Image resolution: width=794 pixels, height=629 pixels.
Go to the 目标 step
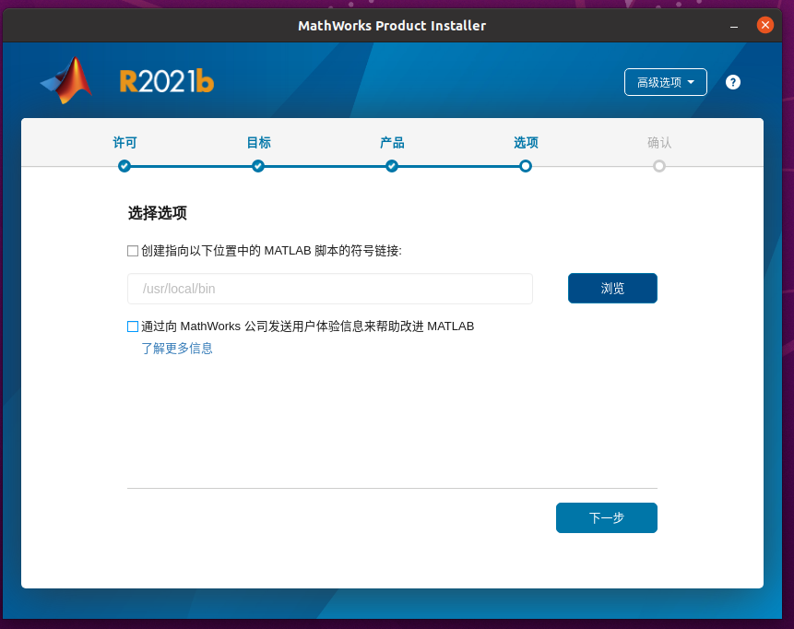pos(258,143)
